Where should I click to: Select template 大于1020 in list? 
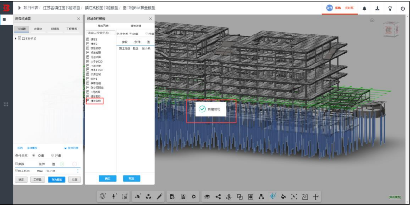click(x=96, y=61)
